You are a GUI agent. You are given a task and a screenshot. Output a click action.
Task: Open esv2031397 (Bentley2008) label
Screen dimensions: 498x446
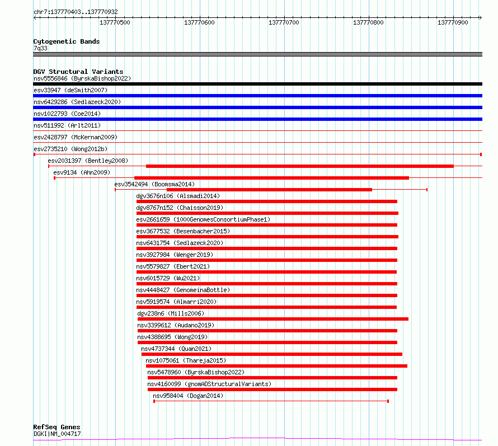pyautogui.click(x=88, y=161)
